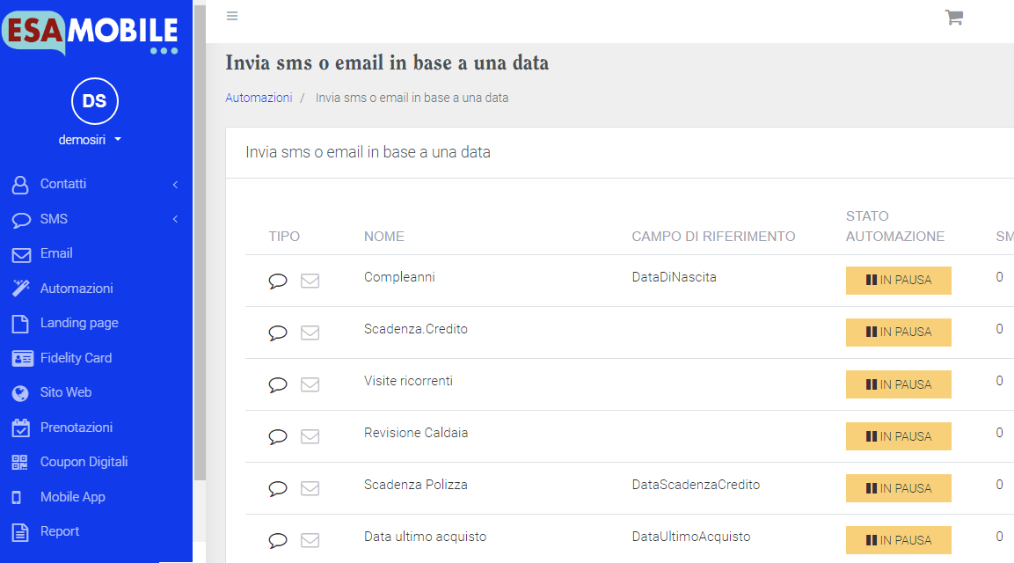Screen dimensions: 1014x563
Task: Click the CAMPO DI RIFERIMENTO column header
Action: click(x=713, y=237)
